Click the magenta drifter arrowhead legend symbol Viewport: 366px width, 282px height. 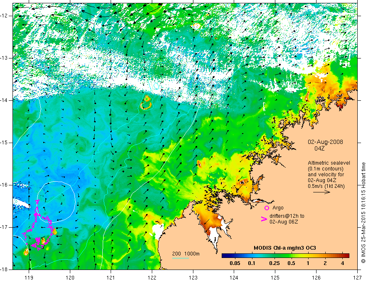pos(264,219)
